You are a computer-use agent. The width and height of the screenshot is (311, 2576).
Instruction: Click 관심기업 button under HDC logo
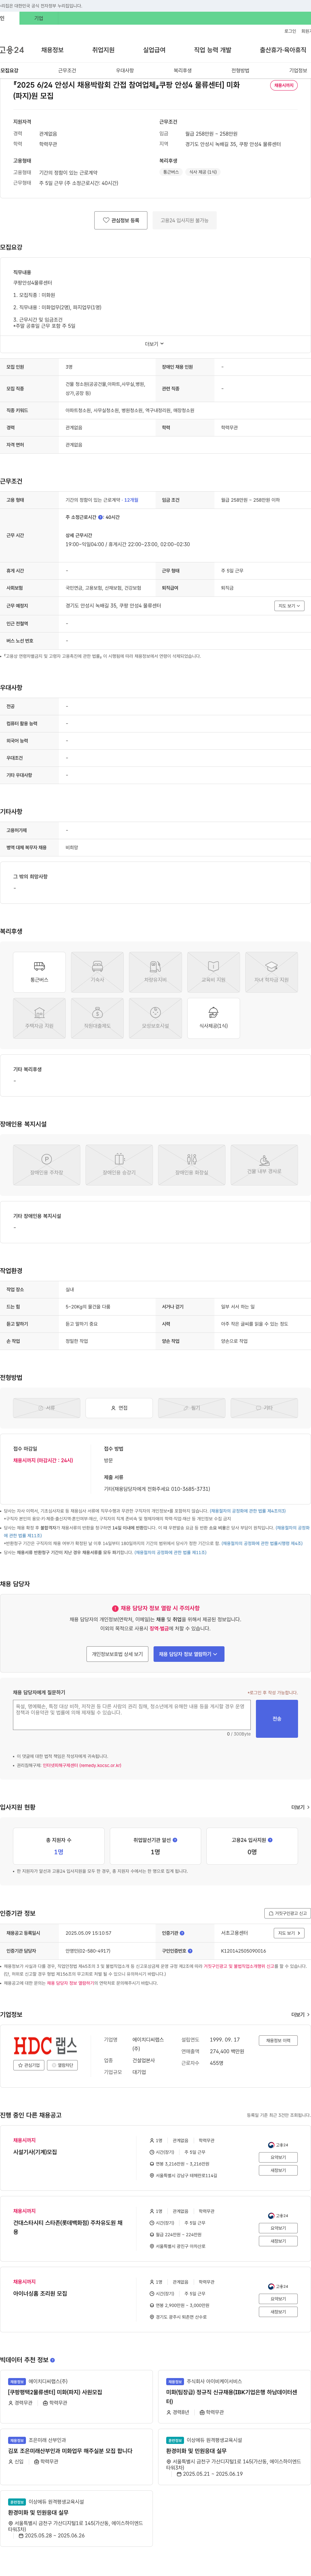[29, 2065]
